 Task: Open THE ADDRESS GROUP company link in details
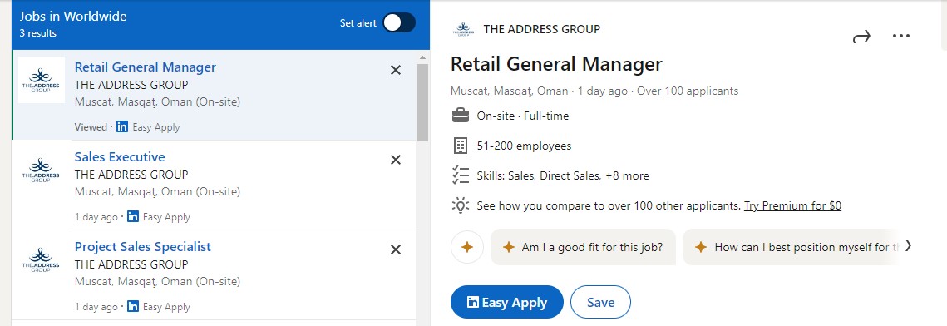click(542, 28)
